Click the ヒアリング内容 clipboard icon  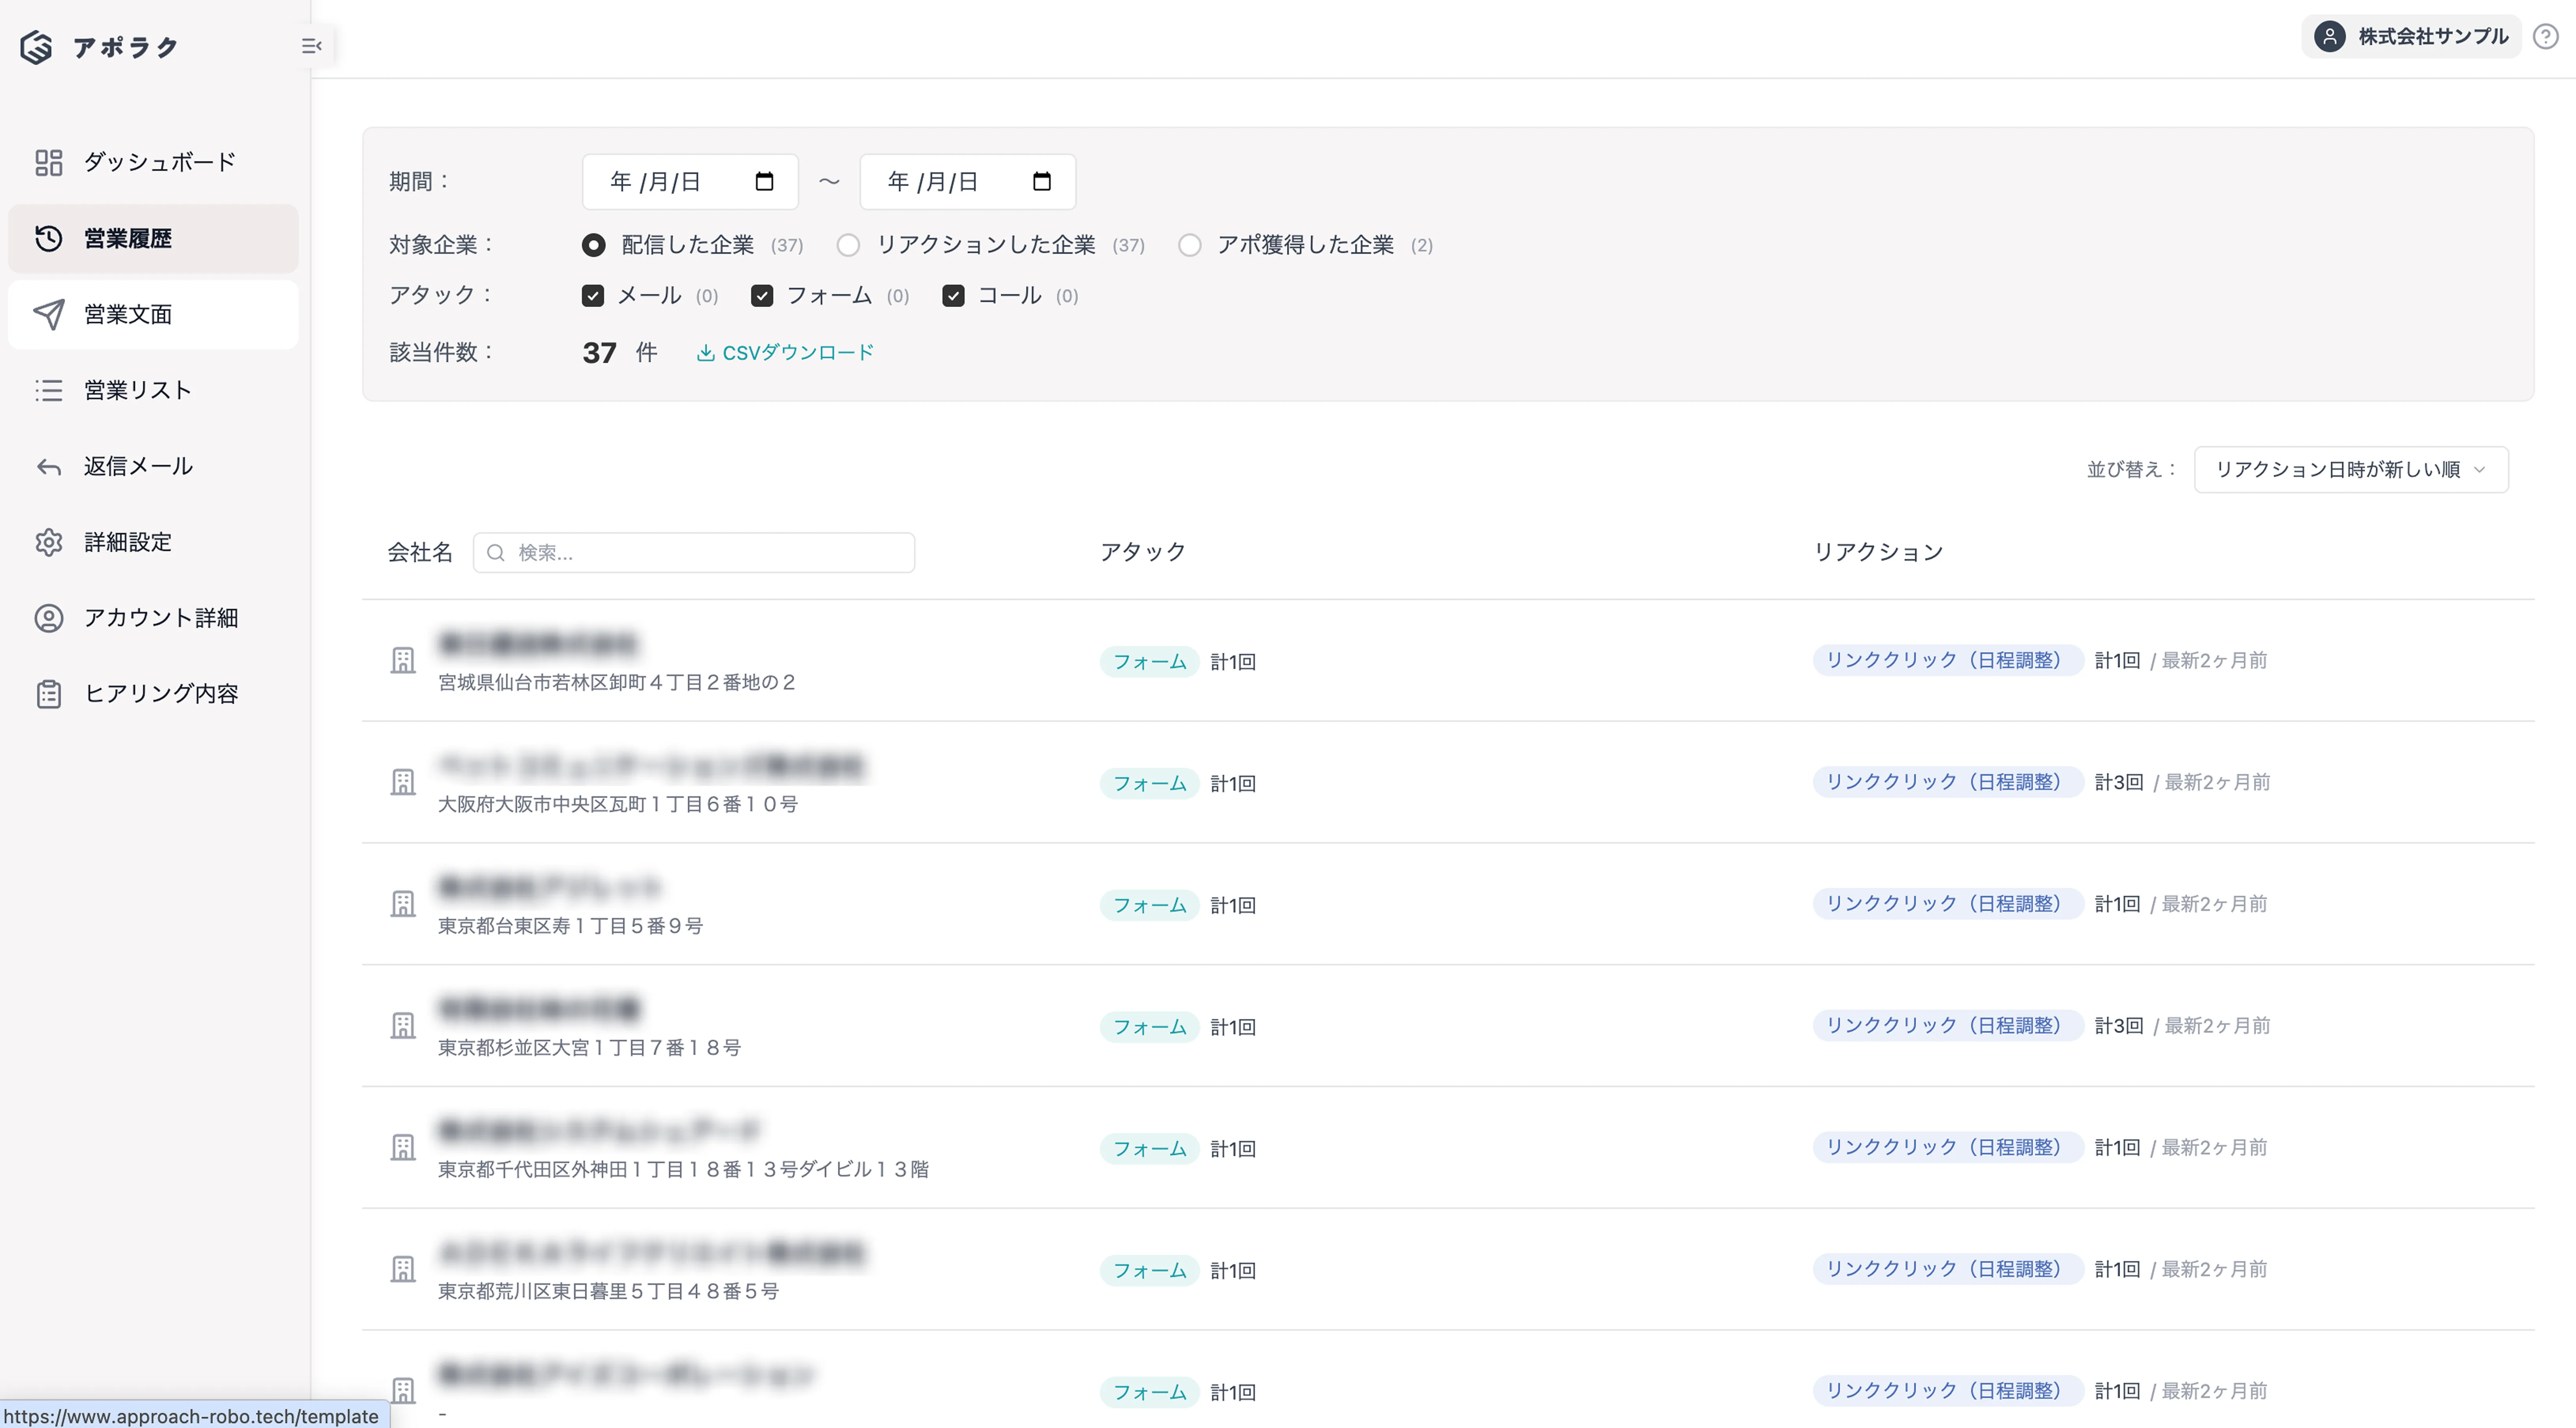(49, 694)
